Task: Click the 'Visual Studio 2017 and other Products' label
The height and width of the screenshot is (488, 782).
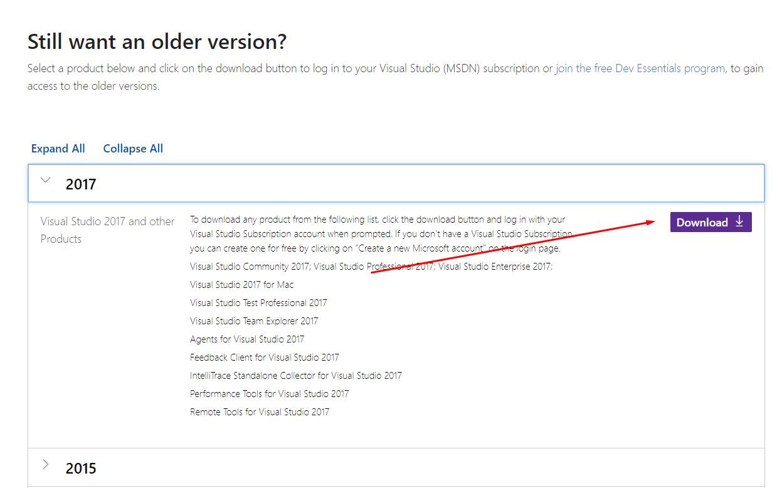Action: coord(107,230)
